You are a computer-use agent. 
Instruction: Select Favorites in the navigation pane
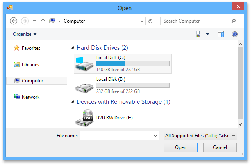pos(31,48)
